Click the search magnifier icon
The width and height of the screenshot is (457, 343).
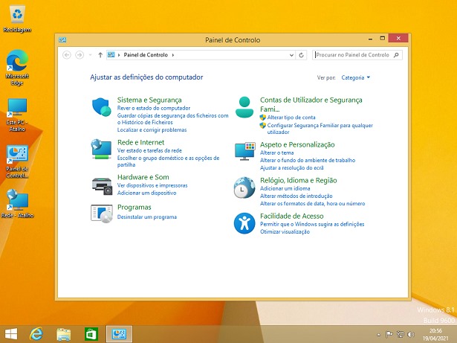click(x=396, y=55)
